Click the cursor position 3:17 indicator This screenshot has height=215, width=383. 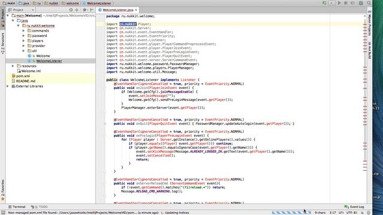[x=333, y=213]
